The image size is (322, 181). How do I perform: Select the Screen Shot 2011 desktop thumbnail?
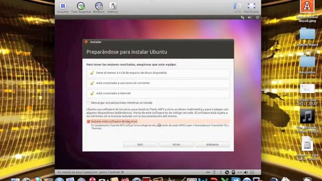click(307, 95)
